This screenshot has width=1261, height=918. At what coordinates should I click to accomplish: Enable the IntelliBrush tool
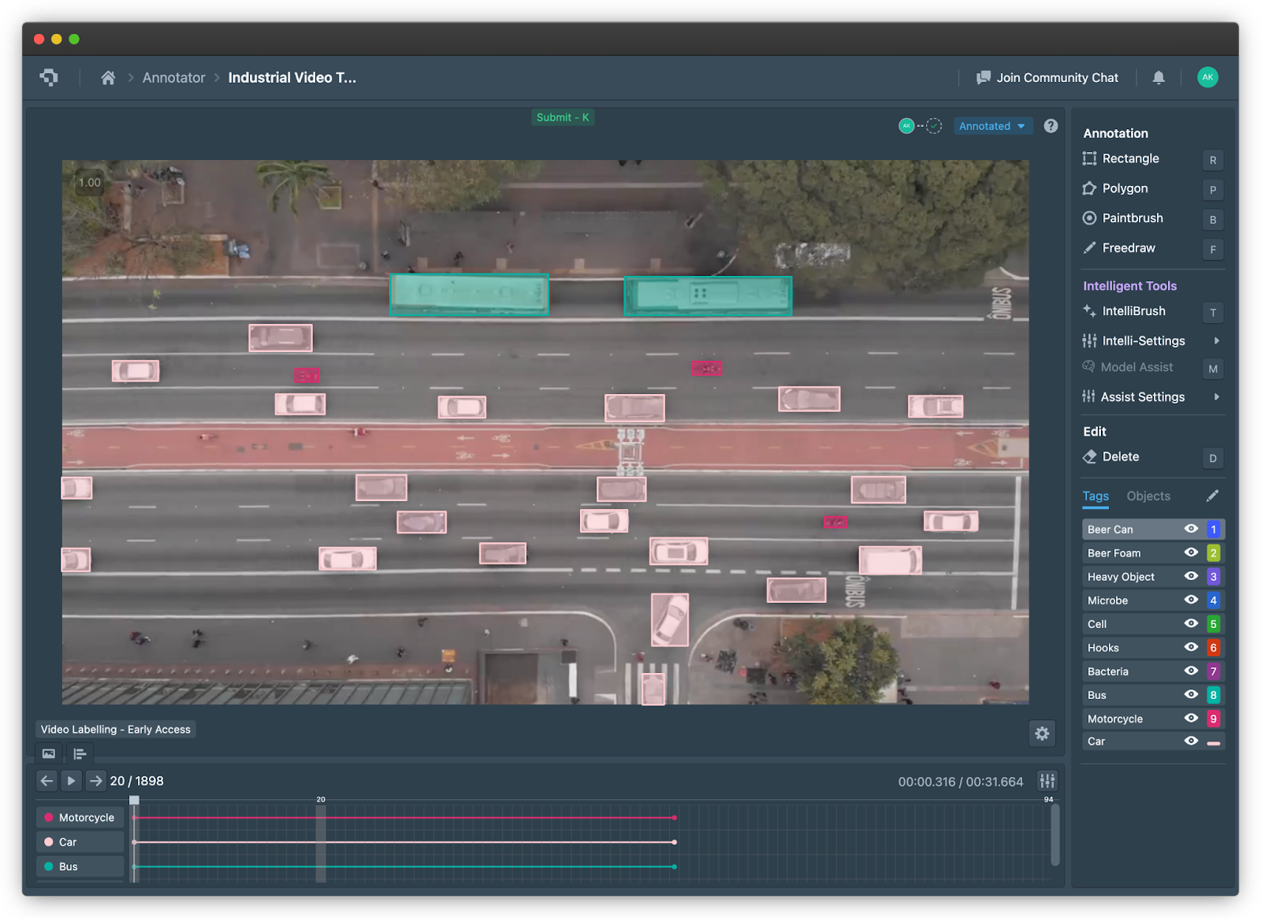point(1133,310)
